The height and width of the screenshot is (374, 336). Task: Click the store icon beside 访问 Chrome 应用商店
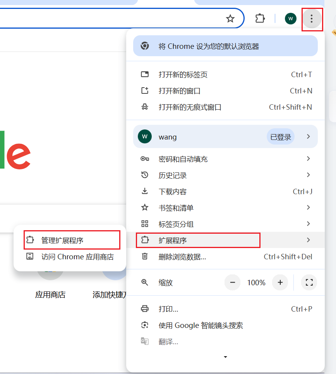[x=30, y=256]
